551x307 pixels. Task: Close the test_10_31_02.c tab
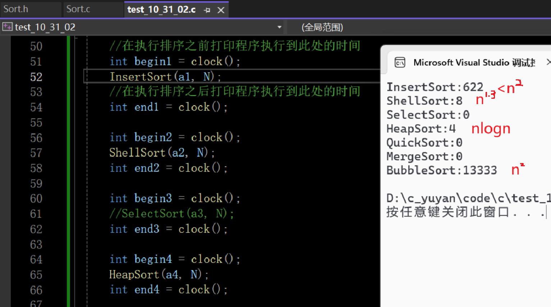pyautogui.click(x=221, y=10)
